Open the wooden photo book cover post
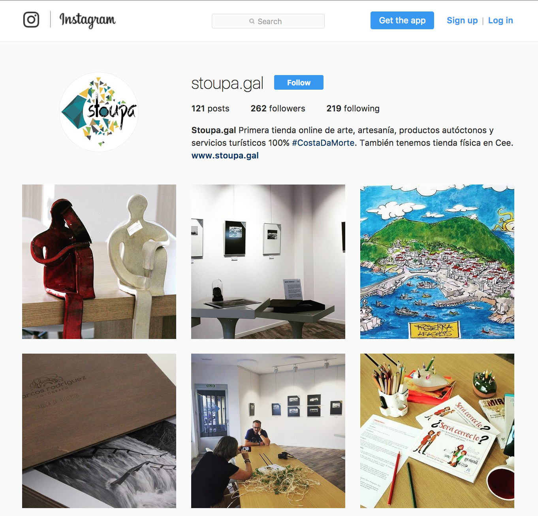538x516 pixels. point(99,431)
